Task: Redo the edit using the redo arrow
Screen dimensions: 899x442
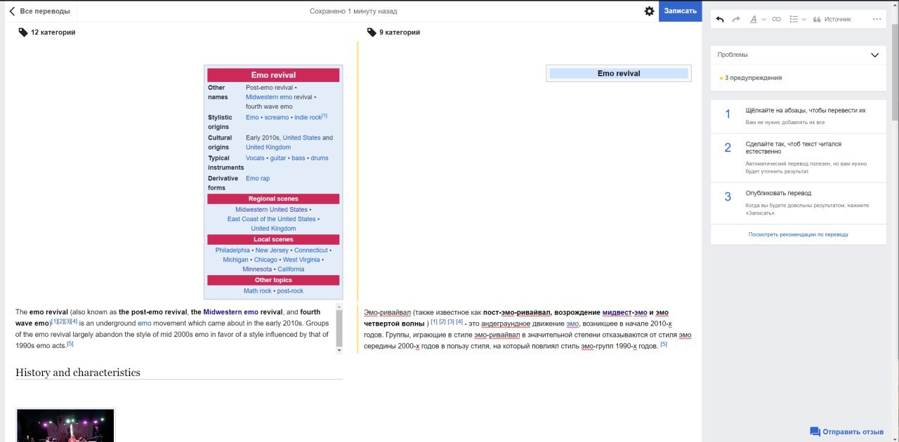Action: 736,19
